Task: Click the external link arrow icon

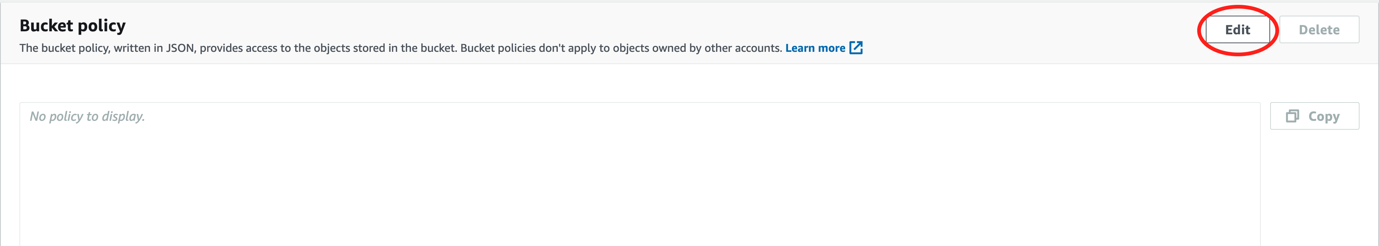Action: [856, 47]
